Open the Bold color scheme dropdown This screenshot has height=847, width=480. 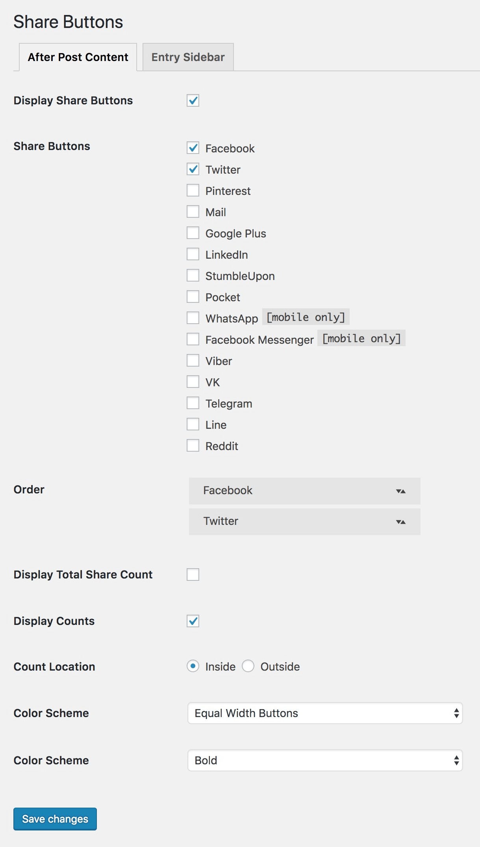click(325, 760)
